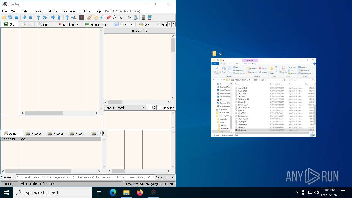The image size is (352, 198).
Task: Click the Address column header in dump
Action: coord(9,139)
